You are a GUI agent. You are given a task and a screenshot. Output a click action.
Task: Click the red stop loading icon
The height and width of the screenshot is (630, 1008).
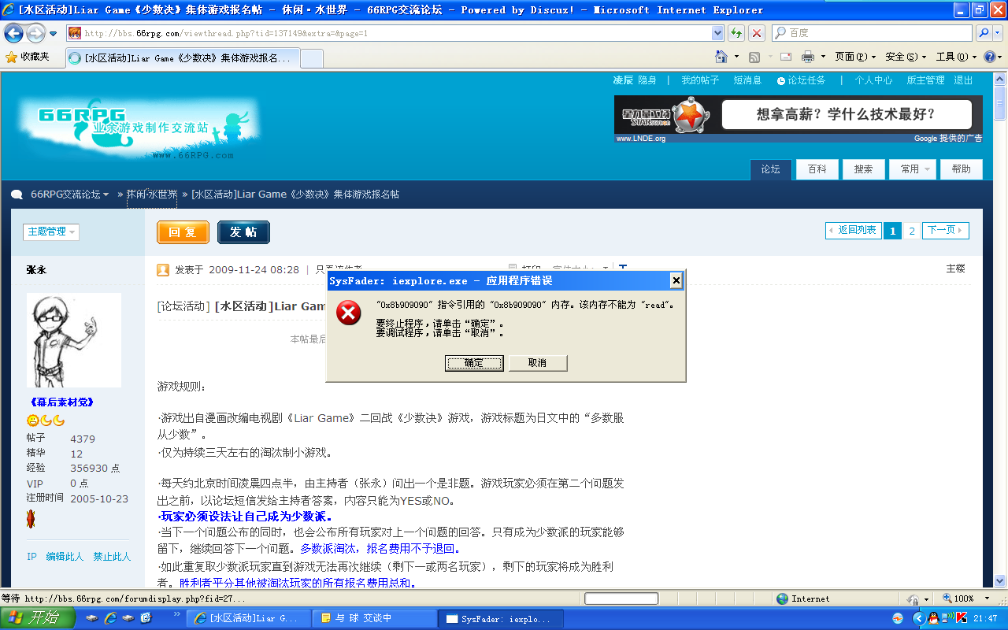click(x=757, y=33)
